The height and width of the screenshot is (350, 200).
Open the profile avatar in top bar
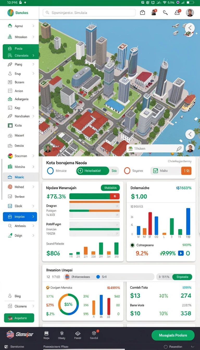pyautogui.click(x=190, y=12)
